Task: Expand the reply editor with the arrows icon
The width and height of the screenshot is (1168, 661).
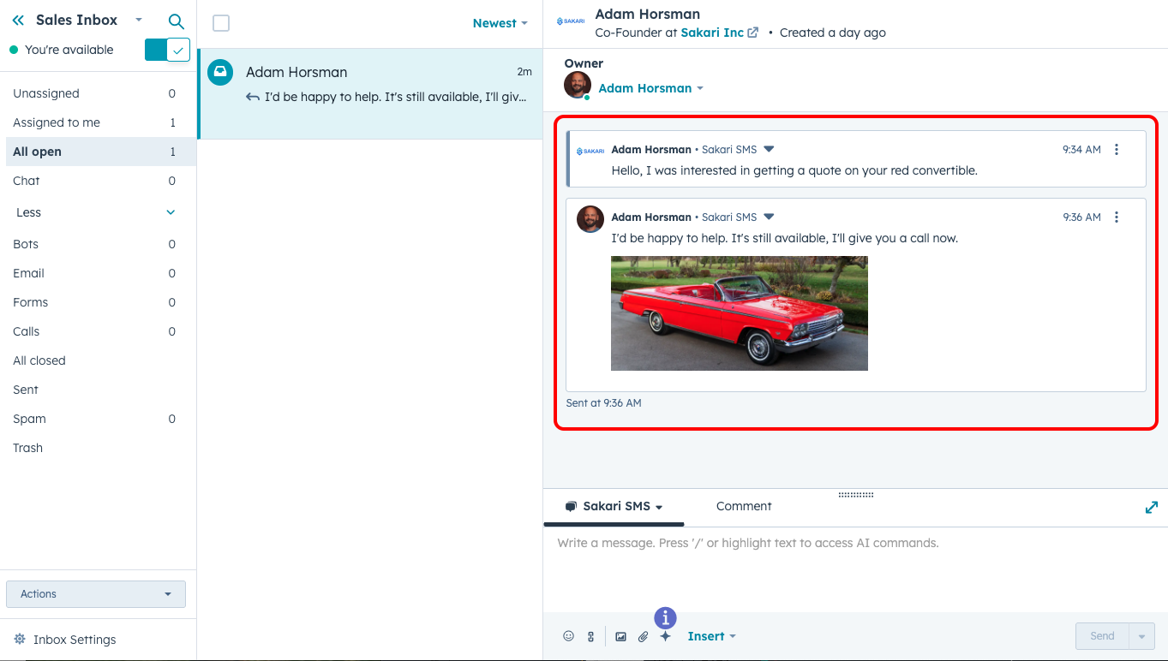Action: 1152,507
